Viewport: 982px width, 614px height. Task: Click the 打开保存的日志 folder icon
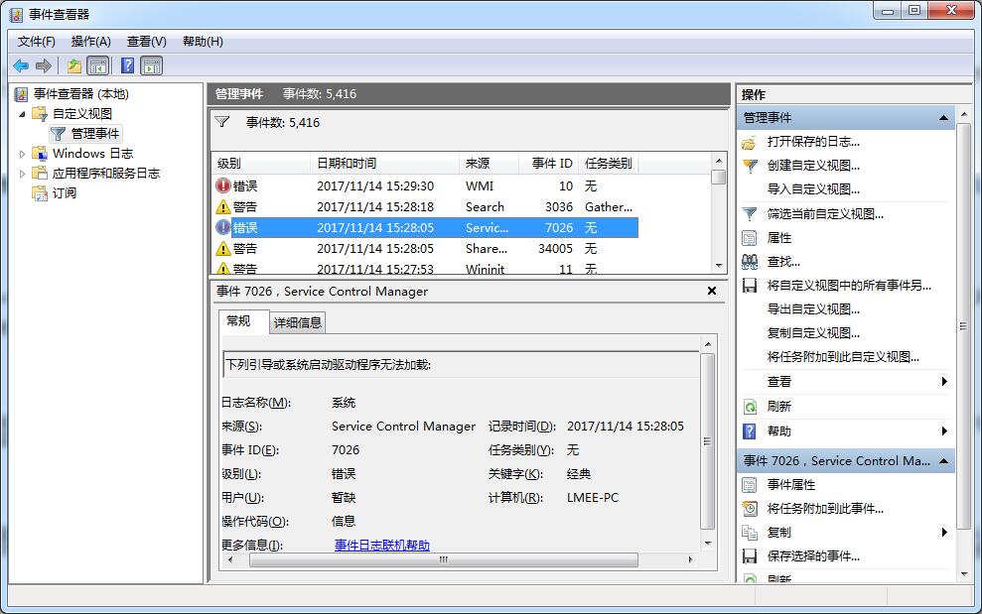tap(749, 143)
